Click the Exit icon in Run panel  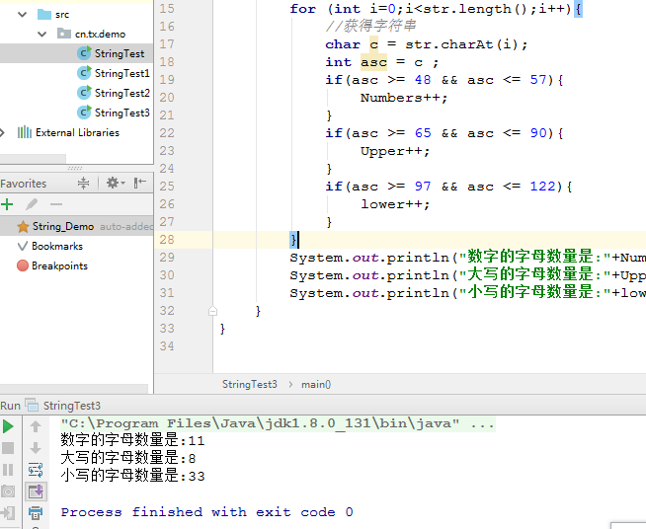tap(8, 512)
